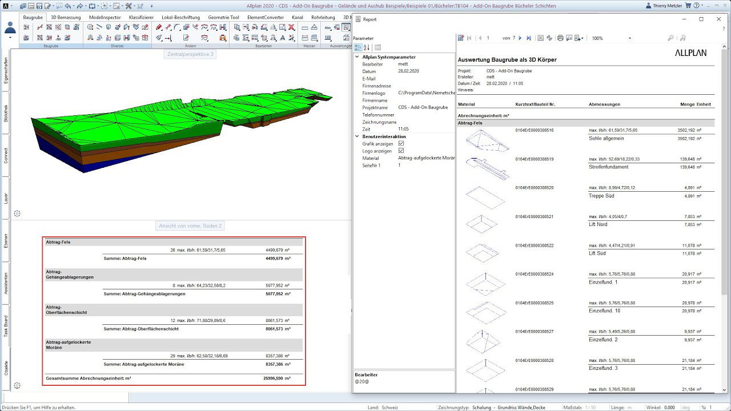Click the Find magnifier icon in Report

[670, 38]
